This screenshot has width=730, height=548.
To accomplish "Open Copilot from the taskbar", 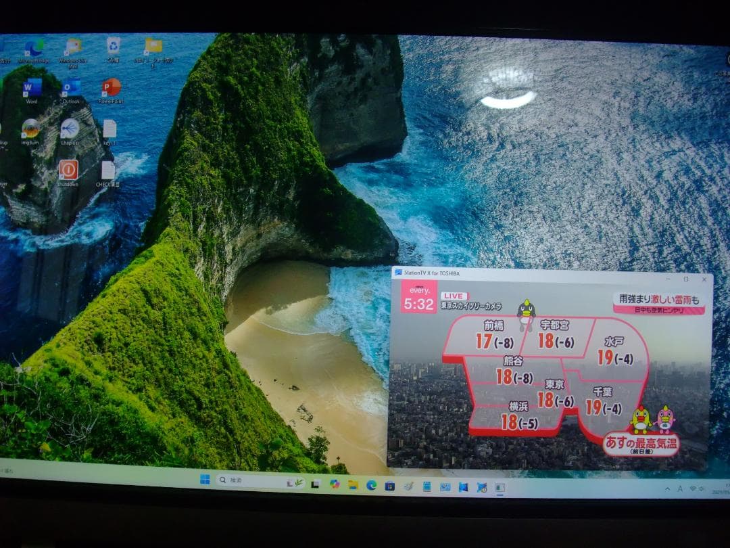I will click(x=337, y=484).
